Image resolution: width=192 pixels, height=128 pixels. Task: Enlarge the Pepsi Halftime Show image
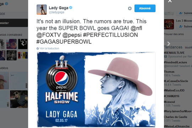(96, 89)
